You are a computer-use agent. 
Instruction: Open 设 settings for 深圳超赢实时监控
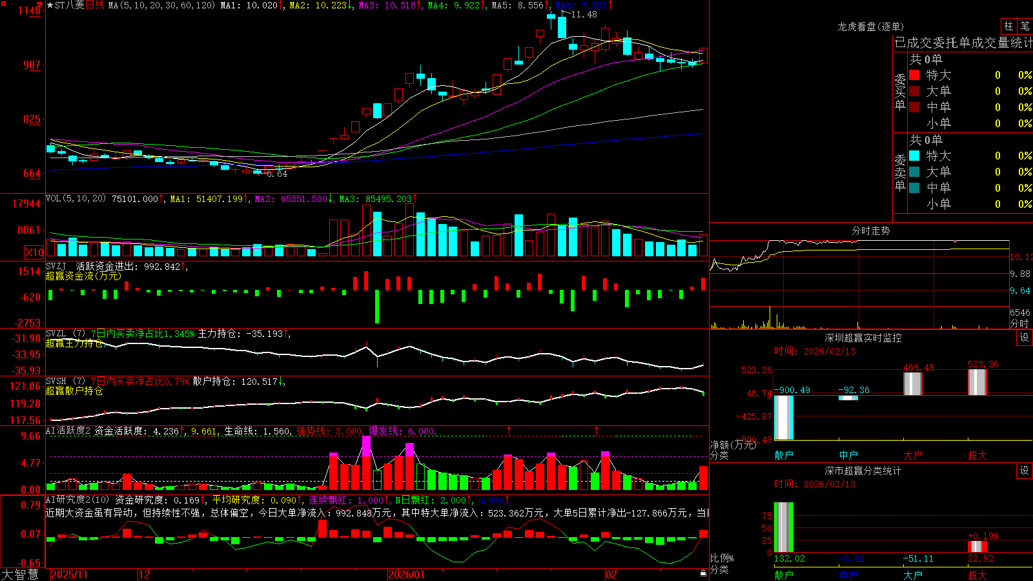pos(1025,338)
